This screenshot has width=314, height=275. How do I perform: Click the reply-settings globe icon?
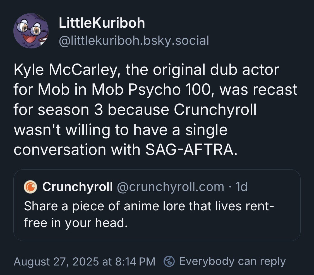(169, 261)
